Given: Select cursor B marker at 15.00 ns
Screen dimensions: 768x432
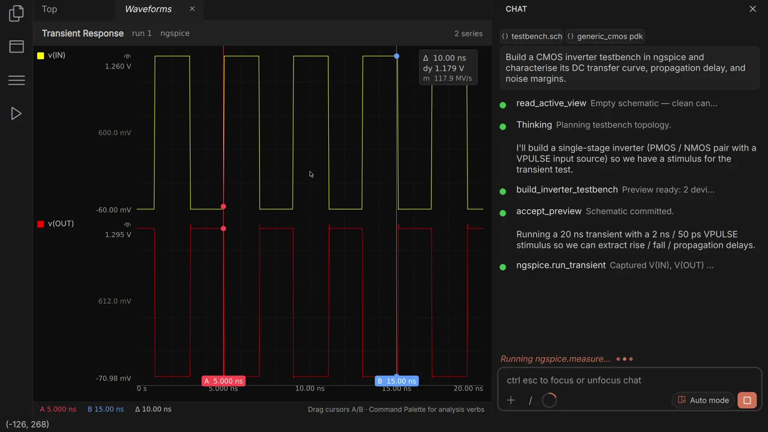Looking at the screenshot, I should click(397, 381).
